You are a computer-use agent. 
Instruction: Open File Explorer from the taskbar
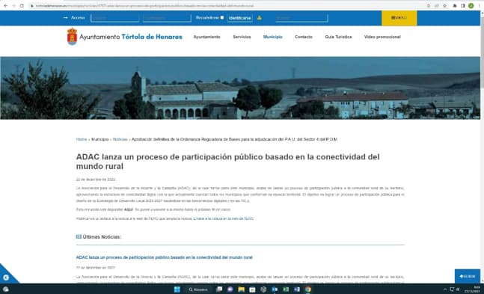point(241,290)
